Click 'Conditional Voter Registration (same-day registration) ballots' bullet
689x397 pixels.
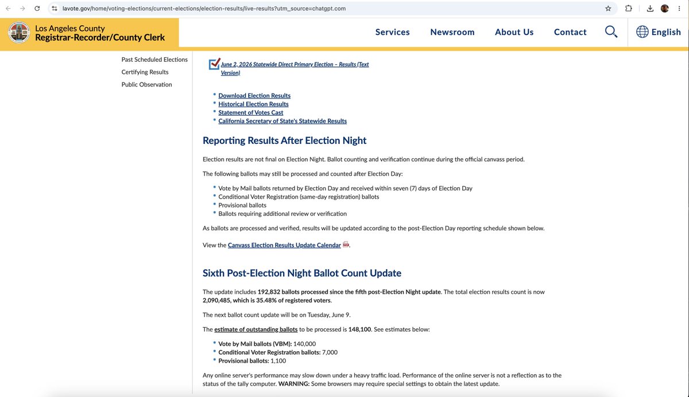pos(299,196)
